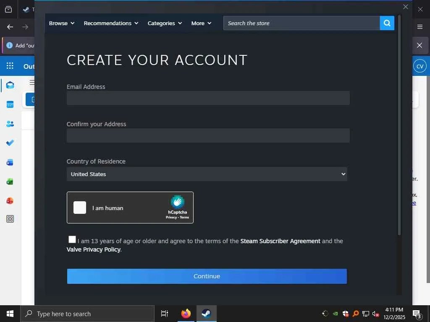
Task: Open People contacts icon in Outlook sidebar
Action: pyautogui.click(x=10, y=124)
